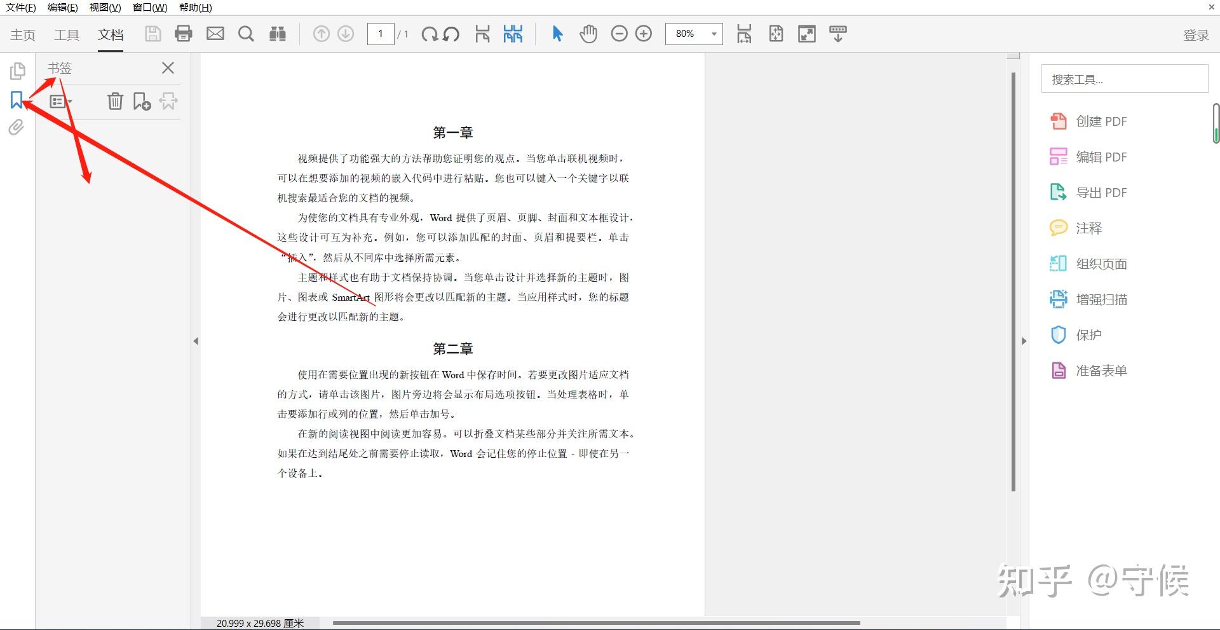This screenshot has height=630, width=1220.
Task: Click the page size 20.999 x 29.698 厘米 readout
Action: coord(260,623)
